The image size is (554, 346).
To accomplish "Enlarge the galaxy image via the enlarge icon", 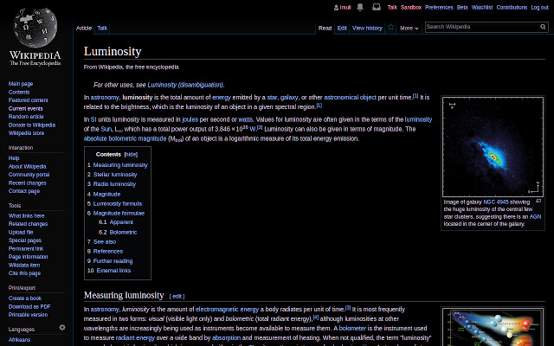I will click(538, 200).
